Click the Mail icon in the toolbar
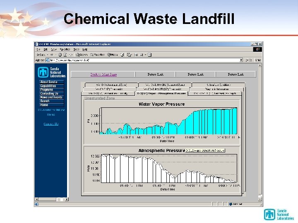This screenshot has height=223, width=298. (129, 55)
